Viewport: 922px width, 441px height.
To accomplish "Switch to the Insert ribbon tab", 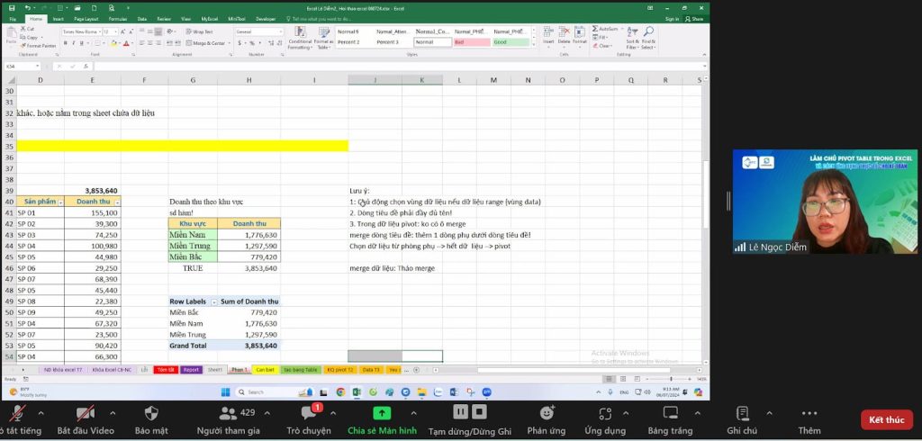I will pyautogui.click(x=59, y=20).
